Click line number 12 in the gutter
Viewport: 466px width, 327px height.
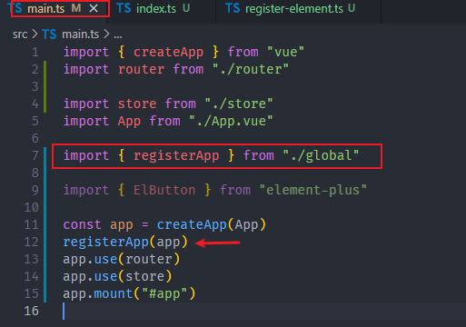32,242
